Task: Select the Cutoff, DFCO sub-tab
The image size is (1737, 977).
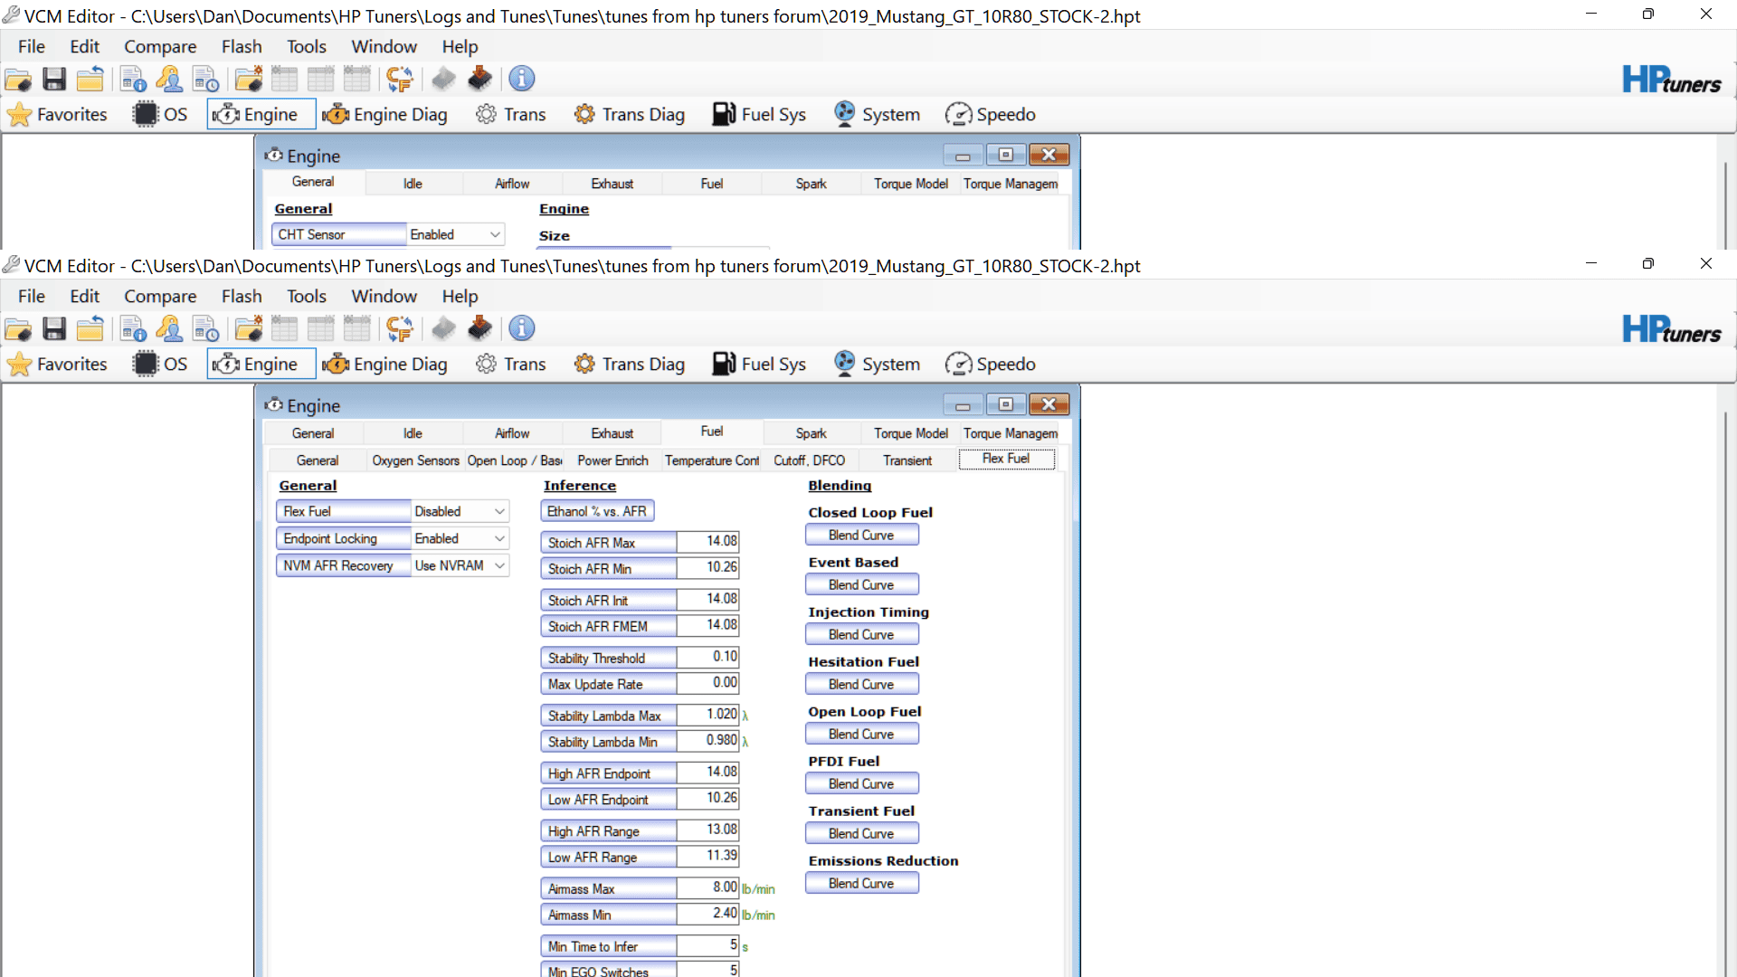Action: (x=809, y=461)
